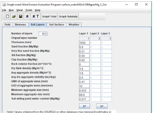Open the Tools menu

click(x=29, y=10)
